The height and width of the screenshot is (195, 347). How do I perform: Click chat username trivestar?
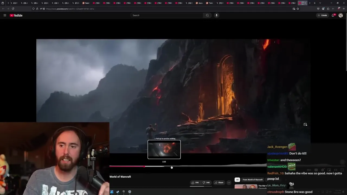click(273, 160)
